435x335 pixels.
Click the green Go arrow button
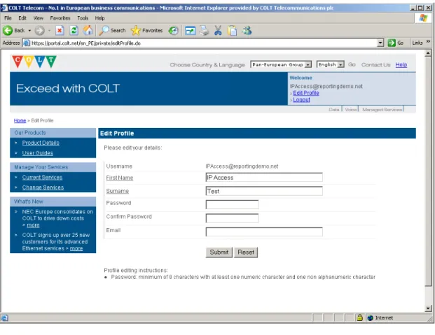pos(392,43)
